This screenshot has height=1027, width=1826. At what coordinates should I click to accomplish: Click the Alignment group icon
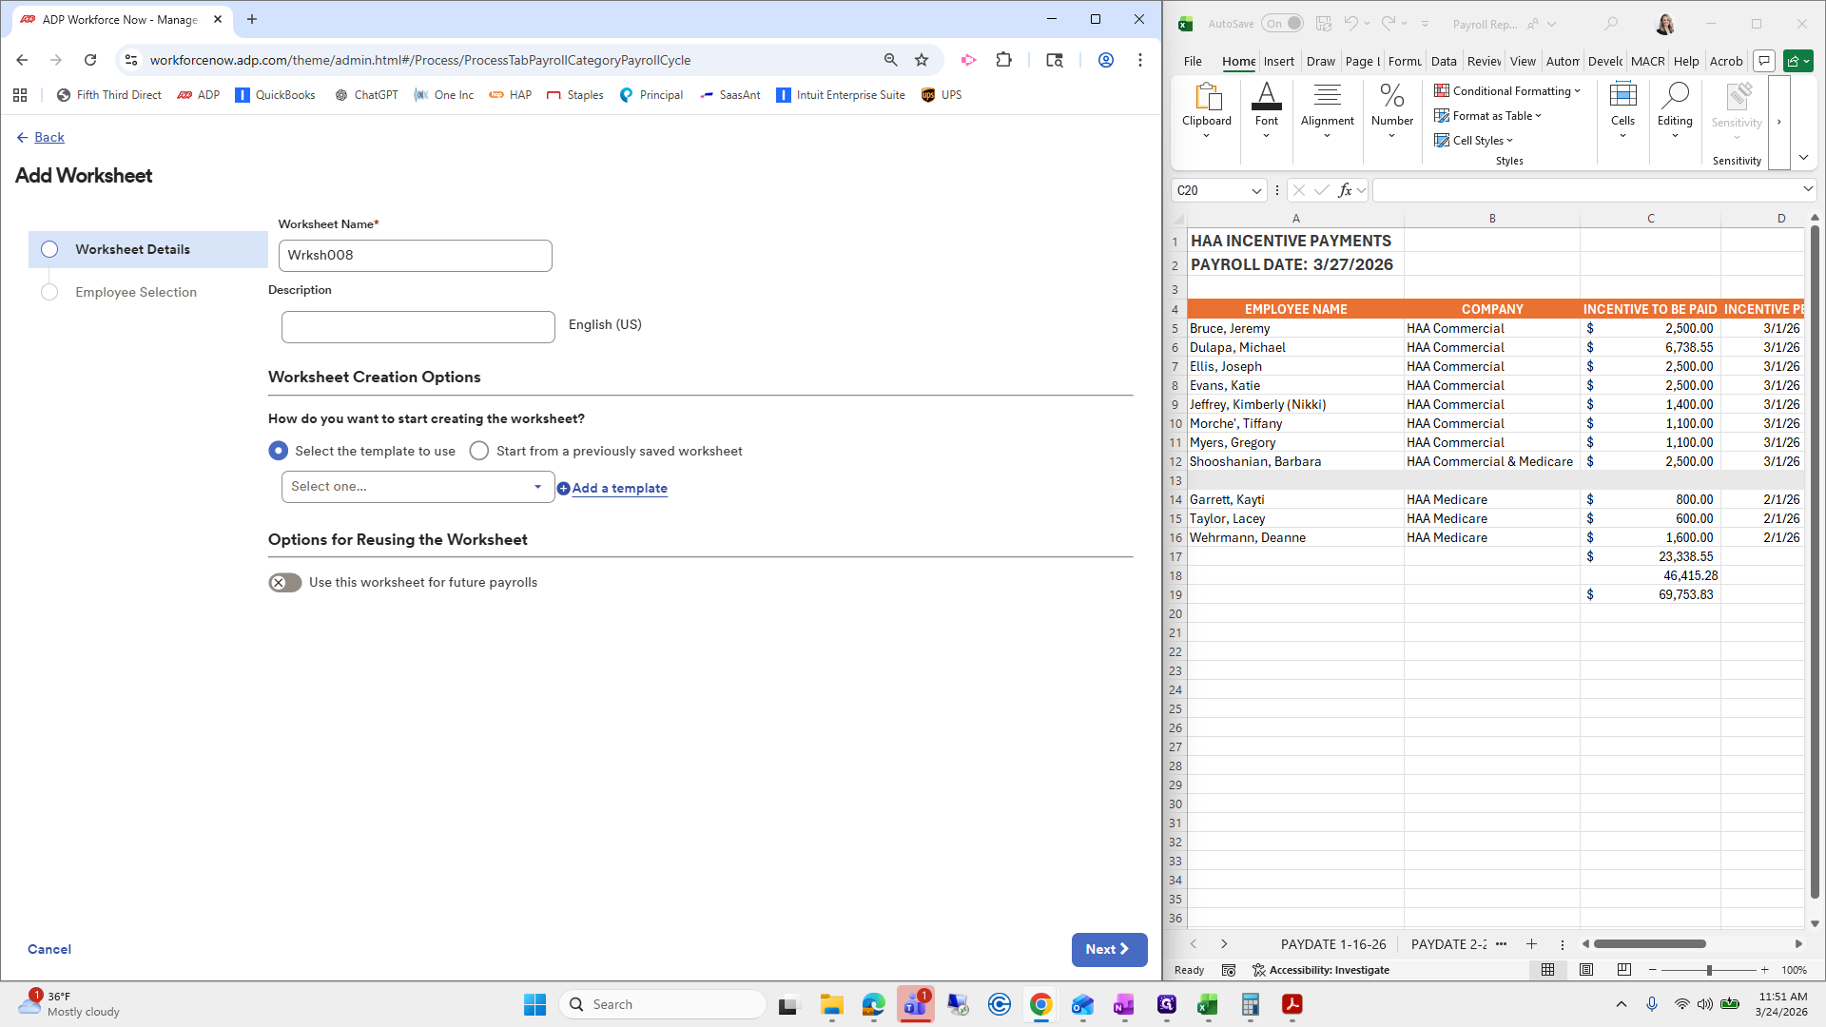tap(1327, 97)
